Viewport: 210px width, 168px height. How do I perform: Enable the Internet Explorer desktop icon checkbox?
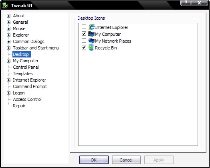pyautogui.click(x=84, y=27)
